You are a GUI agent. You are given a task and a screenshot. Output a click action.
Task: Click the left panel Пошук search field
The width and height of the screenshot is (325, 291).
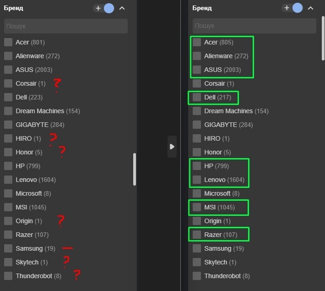click(66, 26)
